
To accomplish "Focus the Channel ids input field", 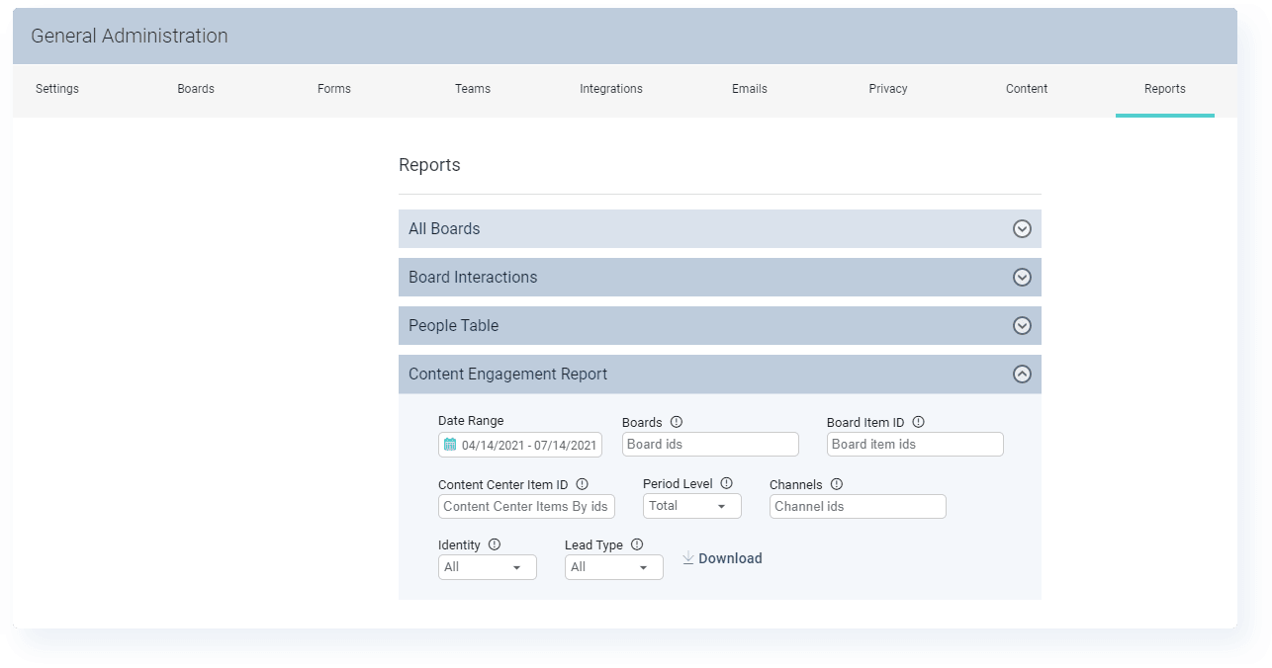I will [858, 507].
